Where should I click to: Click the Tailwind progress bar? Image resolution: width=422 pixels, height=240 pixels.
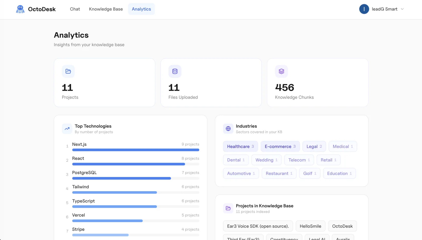pyautogui.click(x=136, y=192)
